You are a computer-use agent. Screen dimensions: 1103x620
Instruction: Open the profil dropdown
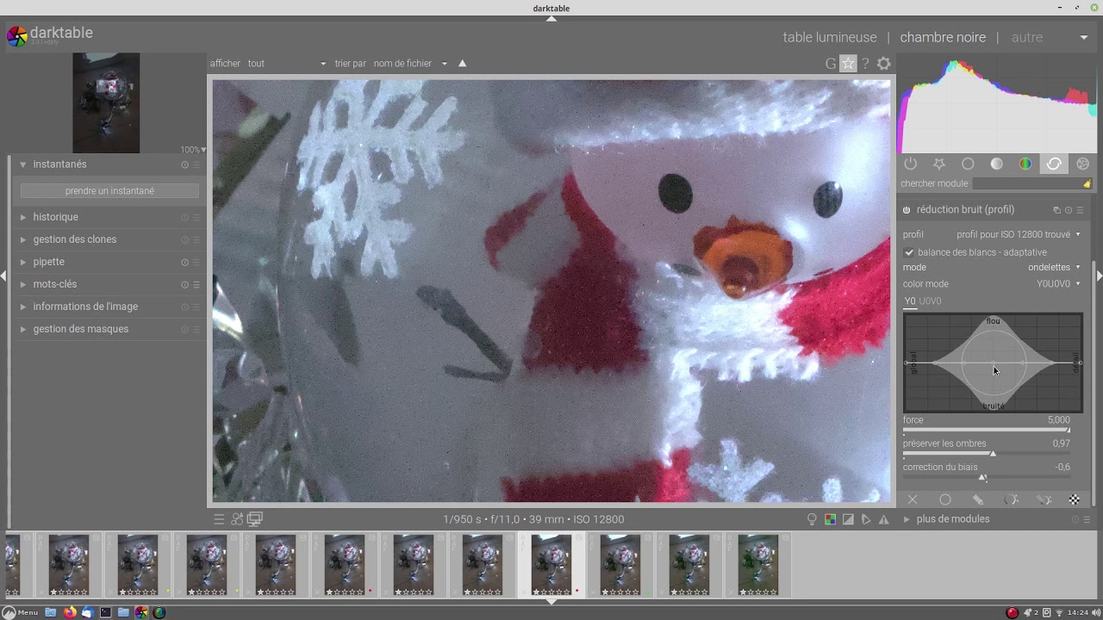click(992, 234)
